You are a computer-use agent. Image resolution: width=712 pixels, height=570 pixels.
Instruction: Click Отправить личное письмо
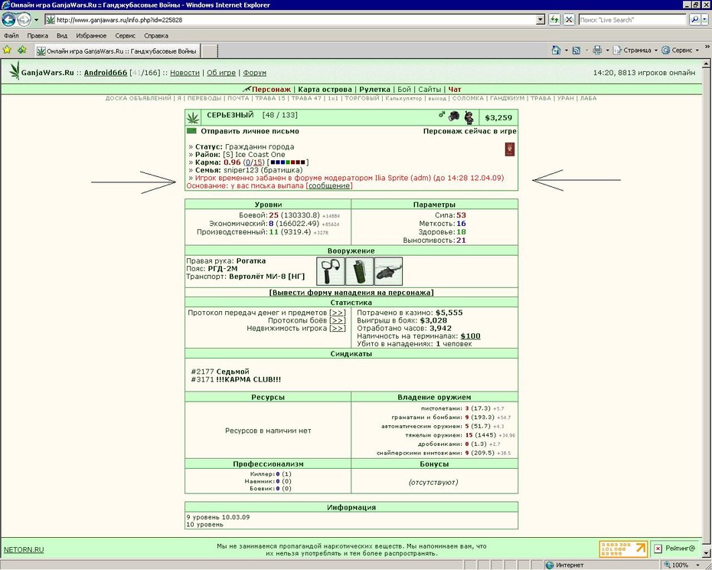250,131
